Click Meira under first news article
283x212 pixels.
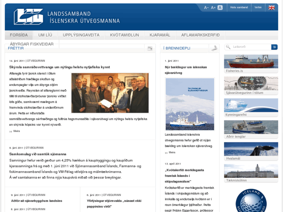(x=17, y=131)
